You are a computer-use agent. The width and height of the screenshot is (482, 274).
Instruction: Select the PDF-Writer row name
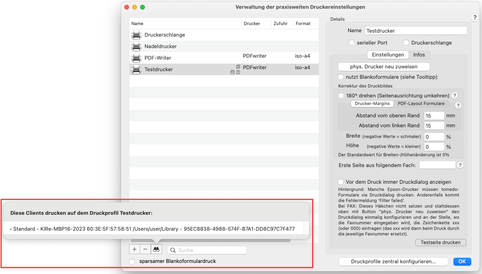[158, 58]
